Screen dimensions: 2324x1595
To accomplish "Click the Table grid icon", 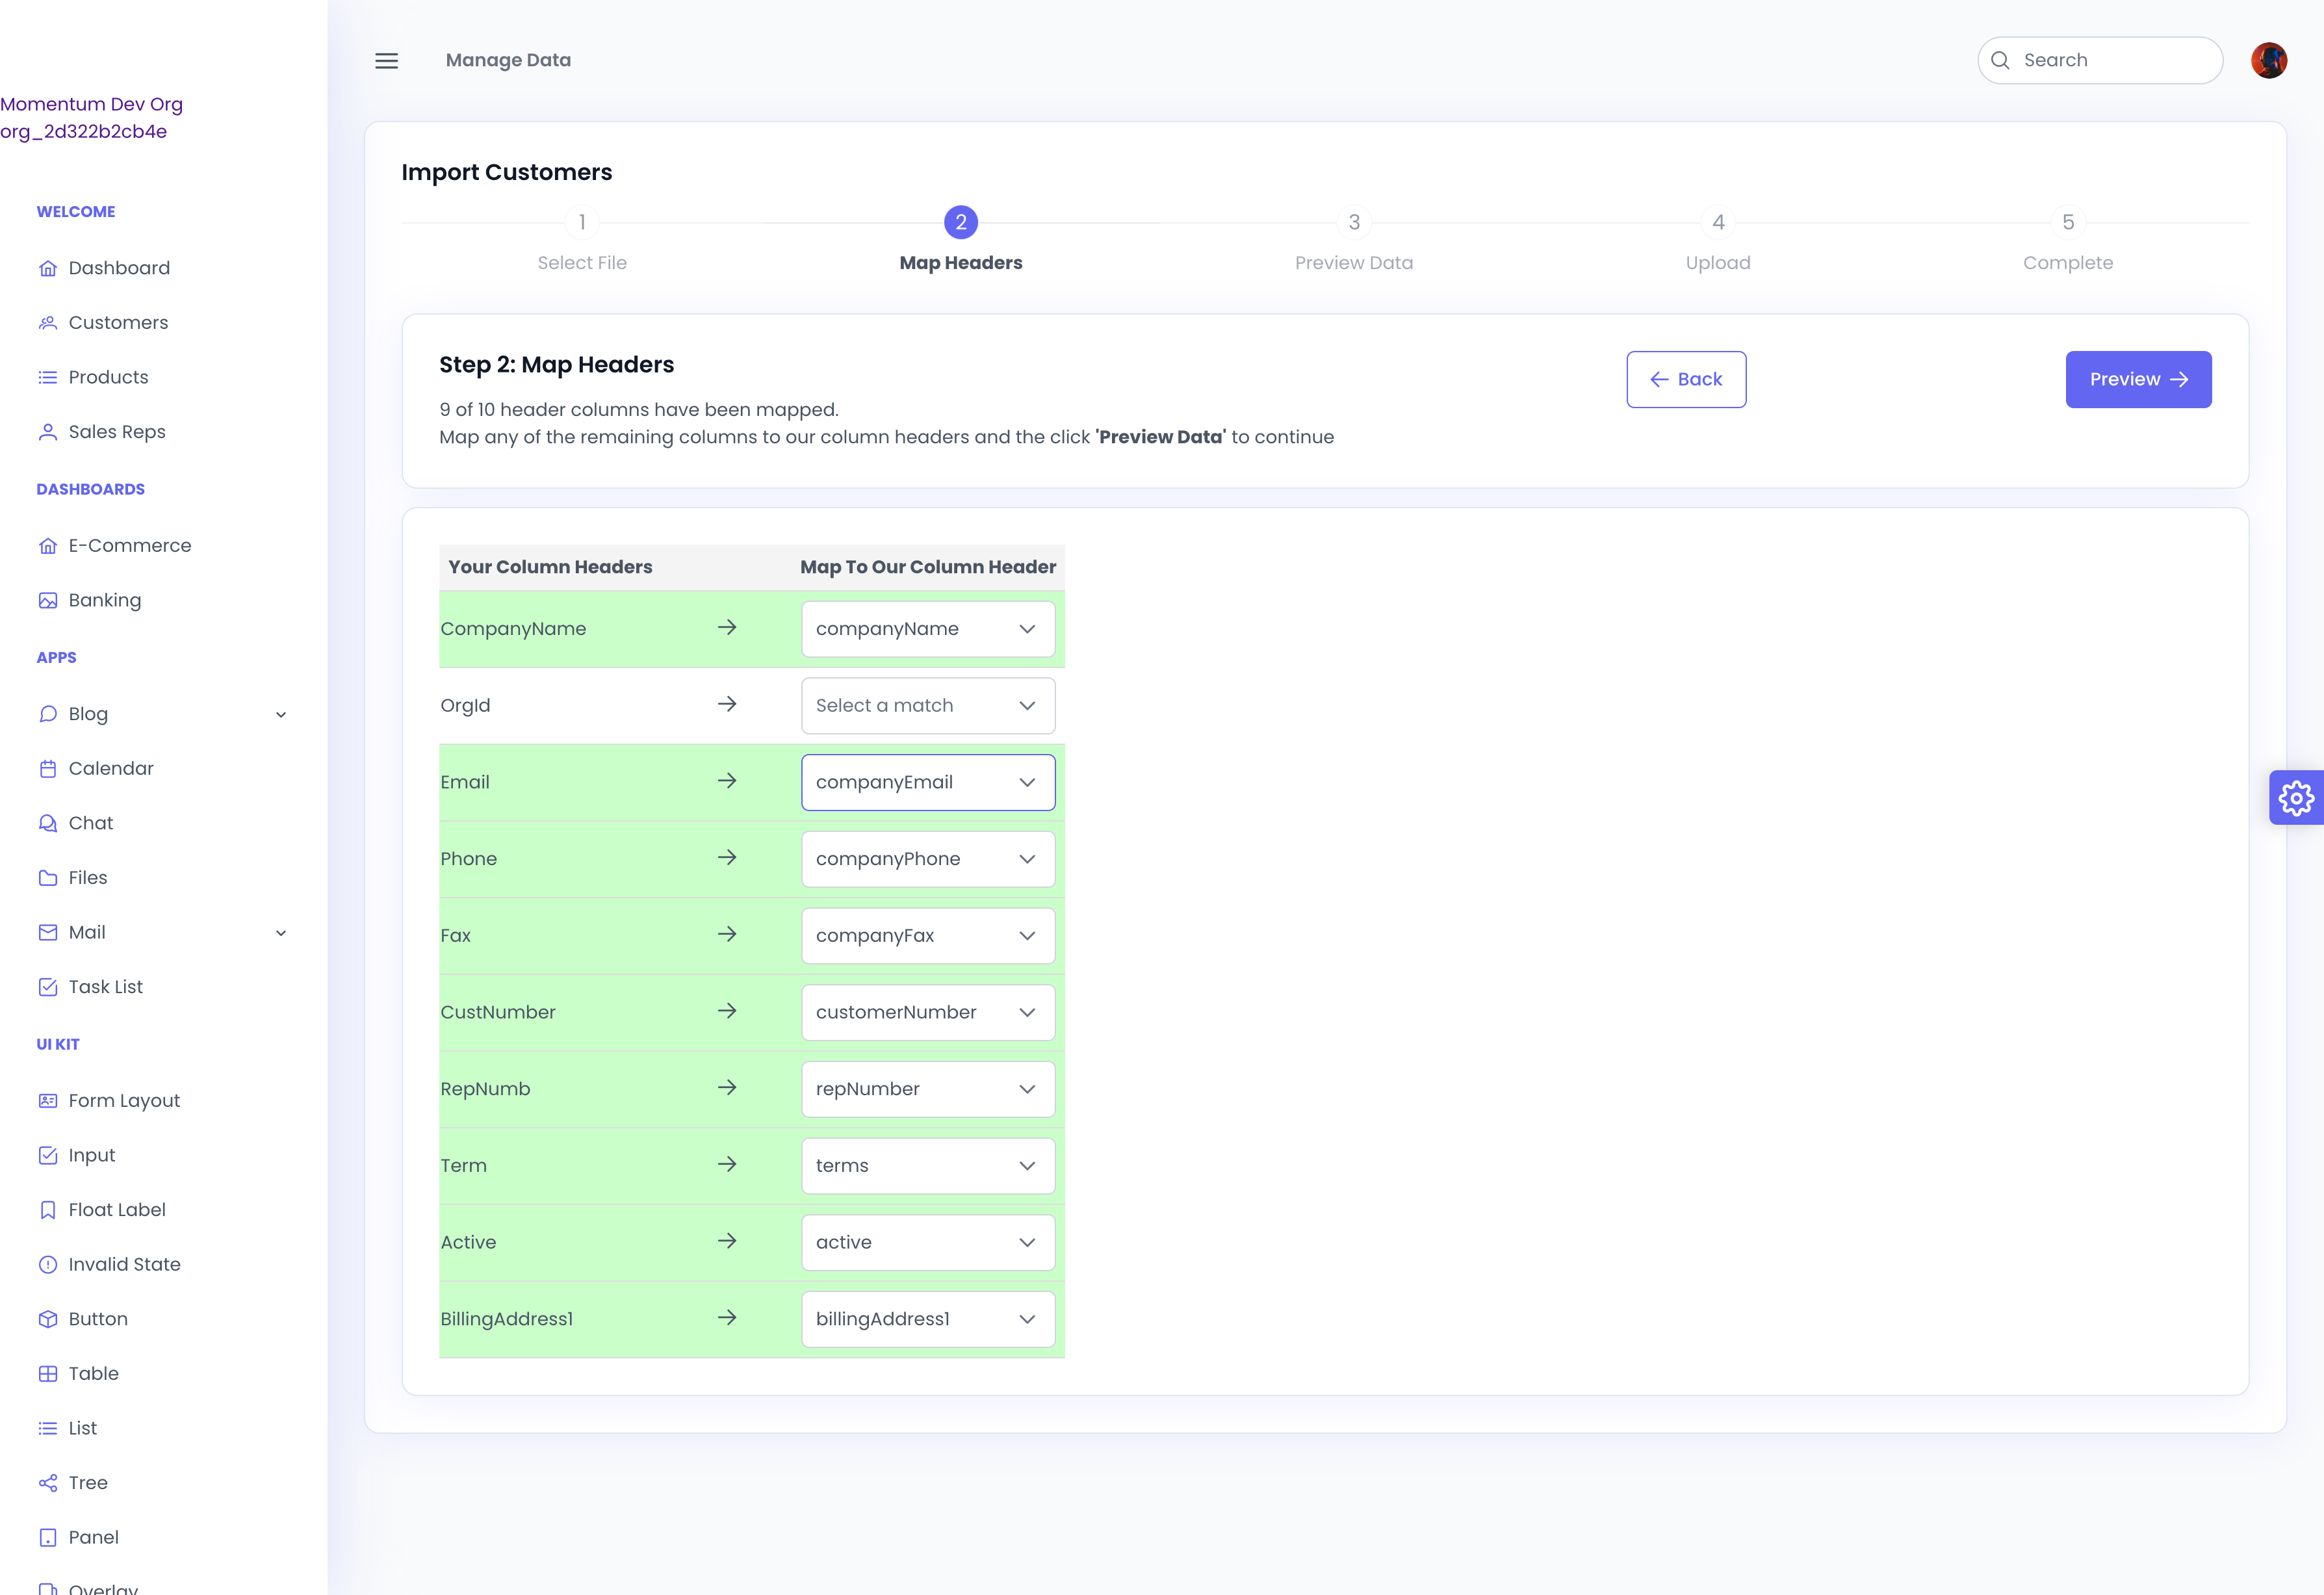I will 48,1373.
